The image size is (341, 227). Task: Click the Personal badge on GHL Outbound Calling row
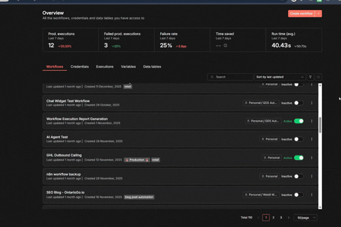272,158
